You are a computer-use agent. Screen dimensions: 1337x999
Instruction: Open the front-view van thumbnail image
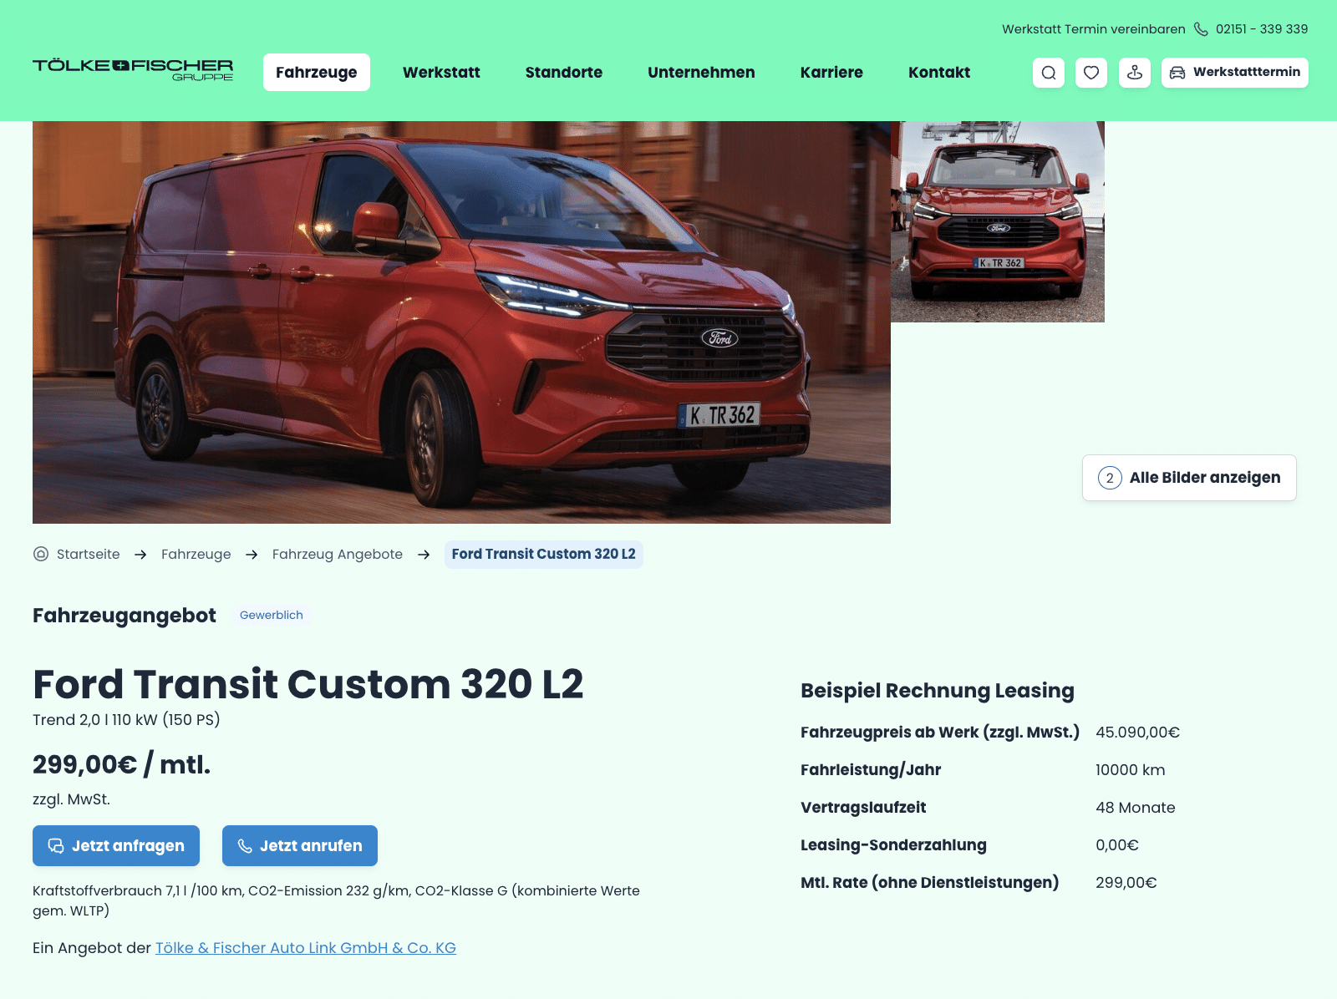pos(998,221)
